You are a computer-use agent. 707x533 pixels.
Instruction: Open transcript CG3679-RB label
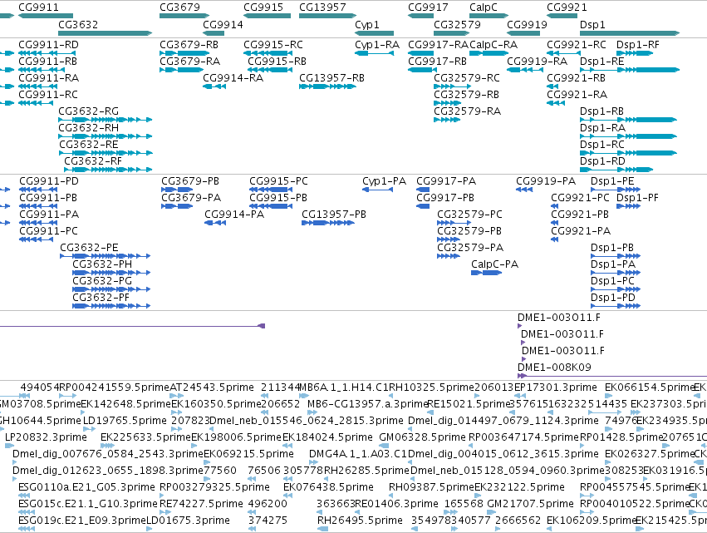pos(189,45)
